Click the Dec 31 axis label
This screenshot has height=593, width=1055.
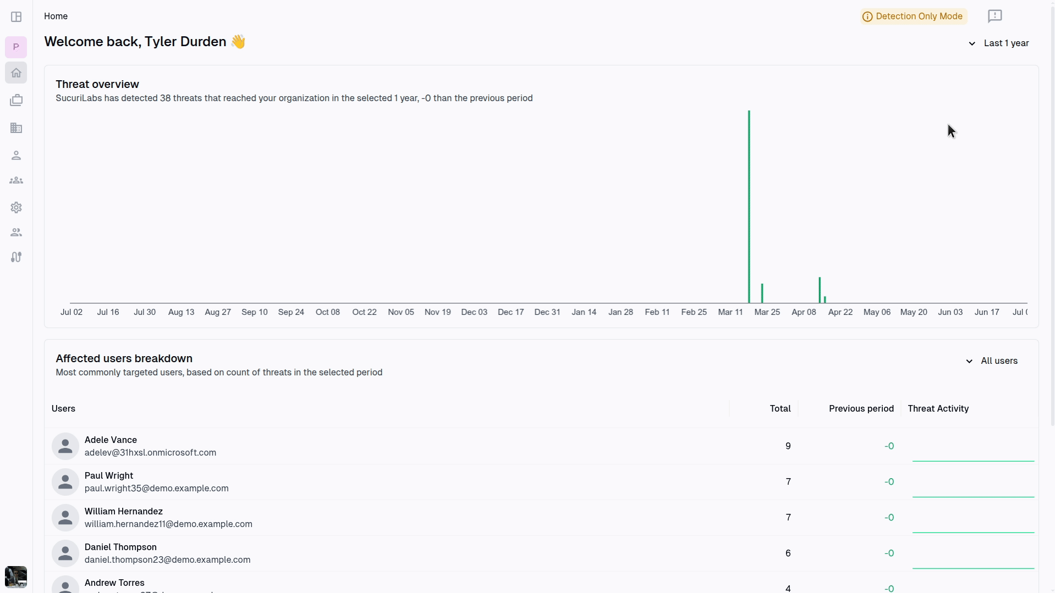(x=547, y=312)
